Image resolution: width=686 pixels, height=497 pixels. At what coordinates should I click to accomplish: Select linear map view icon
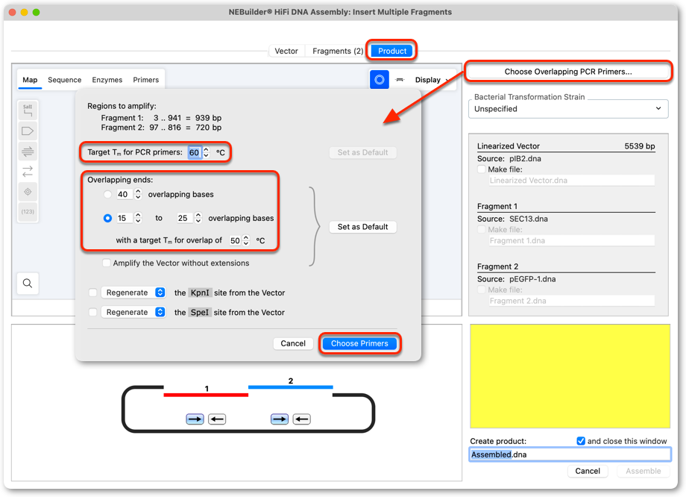pos(400,80)
